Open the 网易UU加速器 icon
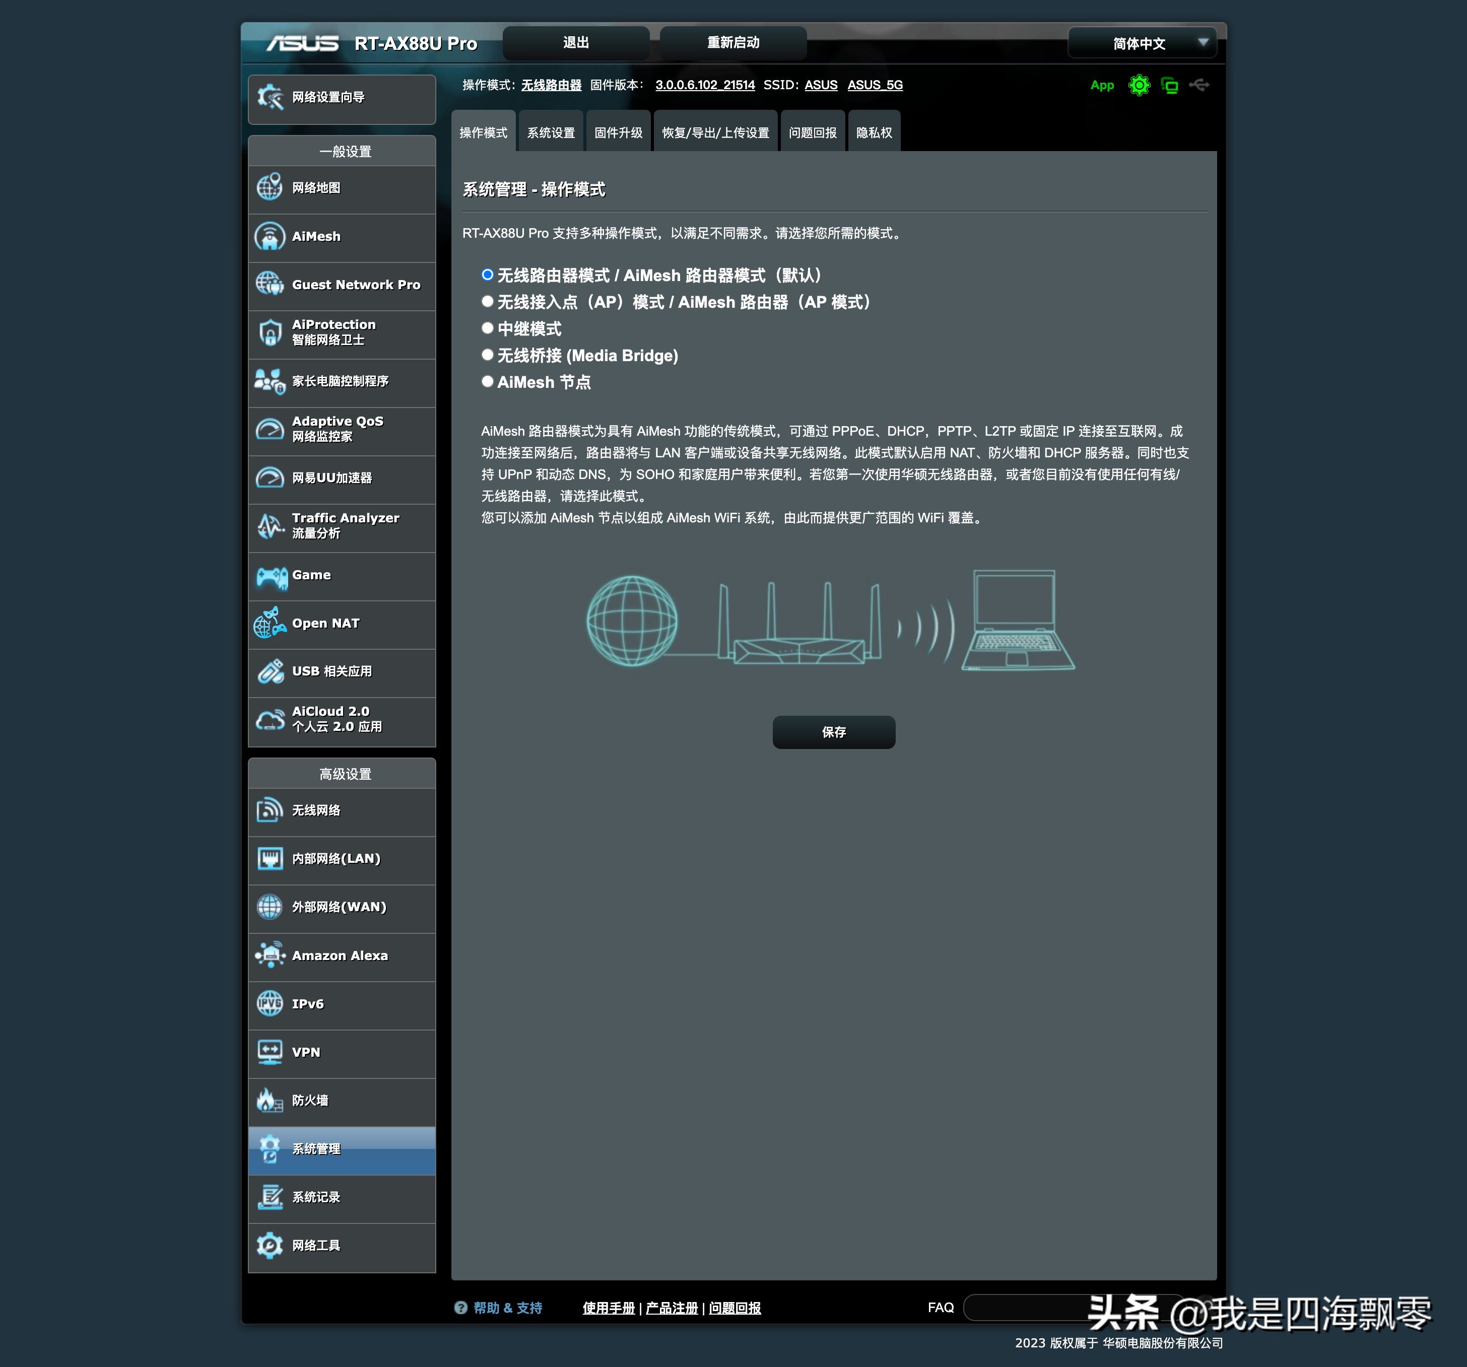Screen dimensions: 1467x1367 point(270,478)
